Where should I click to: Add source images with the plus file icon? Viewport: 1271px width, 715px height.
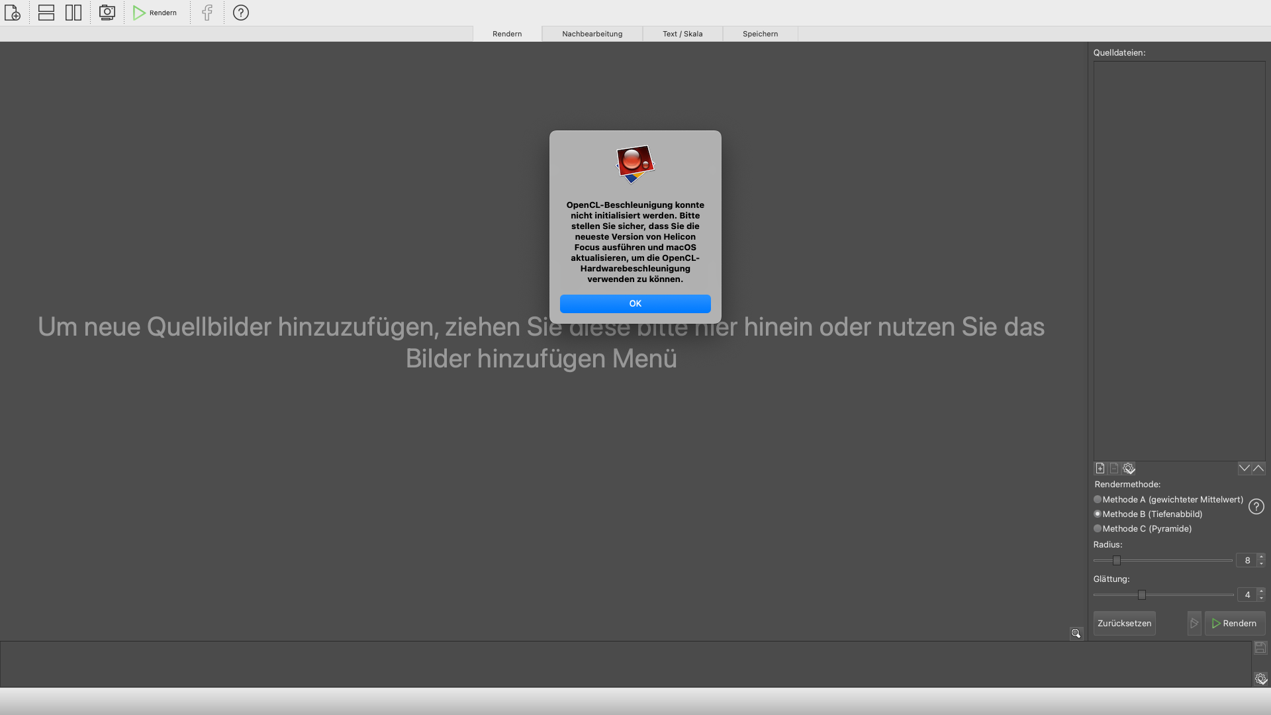[x=1100, y=468]
